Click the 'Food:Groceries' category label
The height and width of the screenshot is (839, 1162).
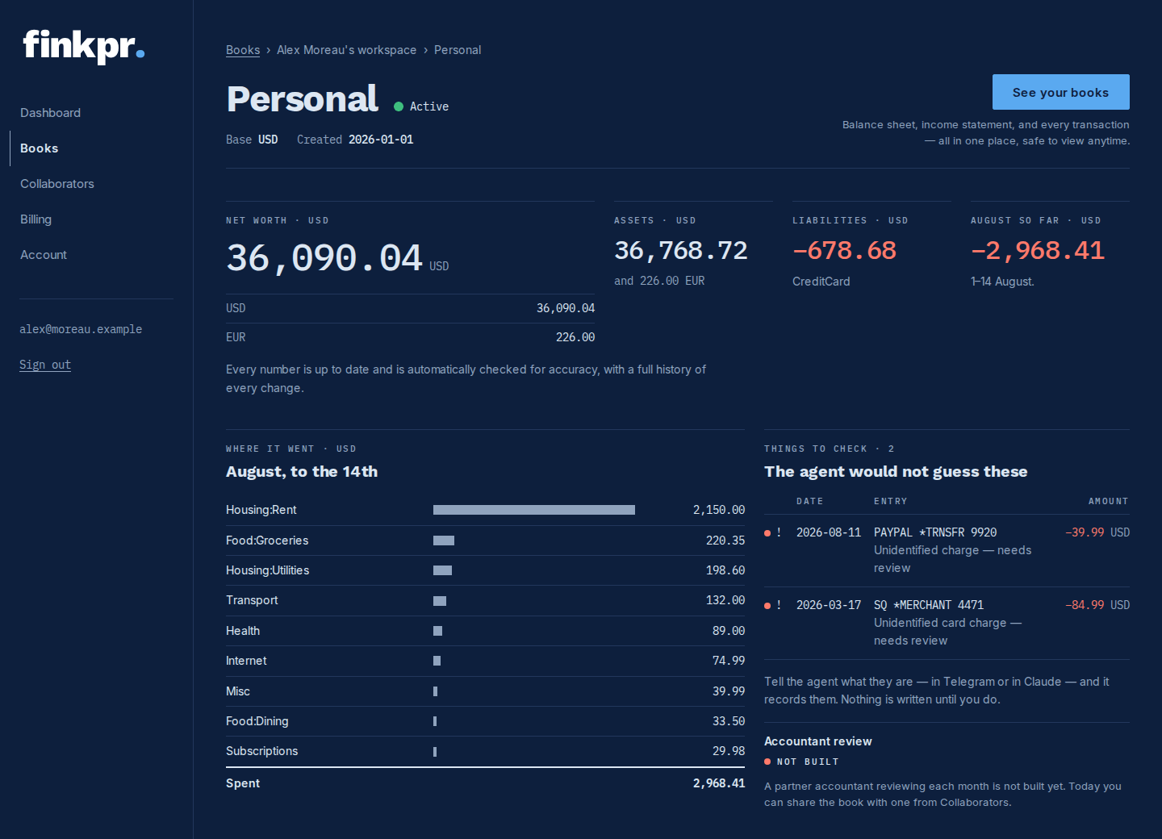[x=267, y=541]
